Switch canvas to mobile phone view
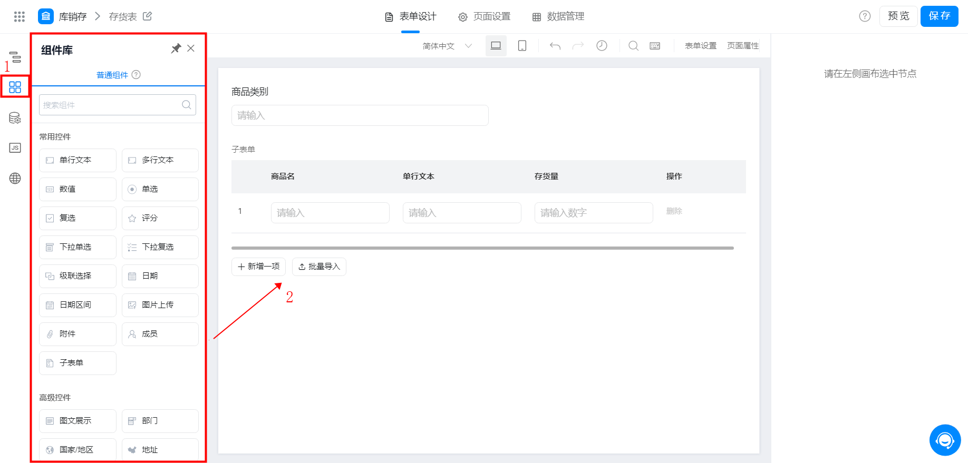Screen dimensions: 968x463 click(522, 46)
